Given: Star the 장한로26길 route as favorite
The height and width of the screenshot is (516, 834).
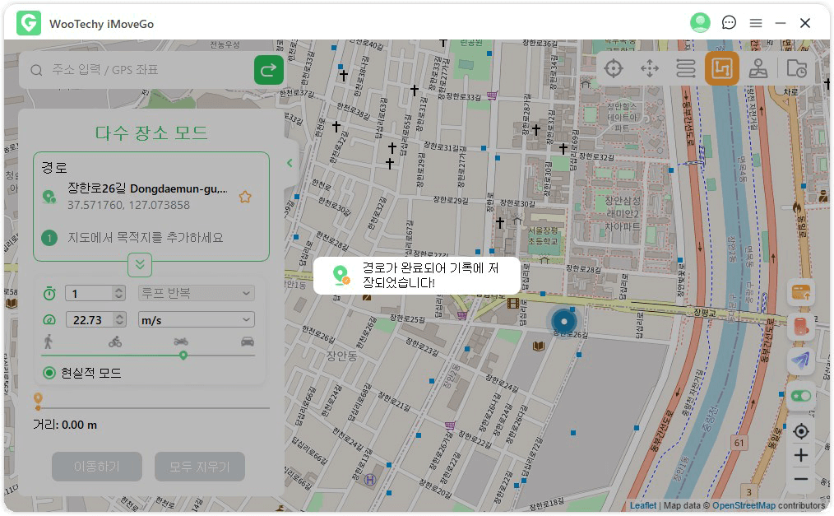Looking at the screenshot, I should pos(245,197).
